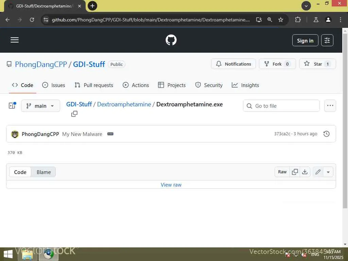
Task: Open edit options dropdown arrow
Action: point(328,172)
